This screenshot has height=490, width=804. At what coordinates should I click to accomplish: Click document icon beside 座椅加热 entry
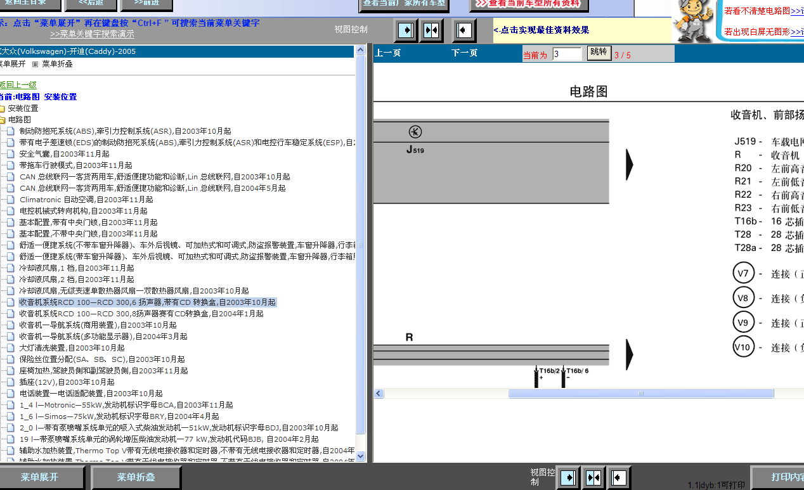[x=11, y=371]
